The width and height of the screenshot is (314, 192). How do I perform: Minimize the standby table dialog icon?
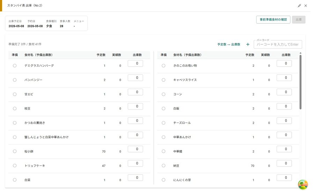(x=299, y=6)
